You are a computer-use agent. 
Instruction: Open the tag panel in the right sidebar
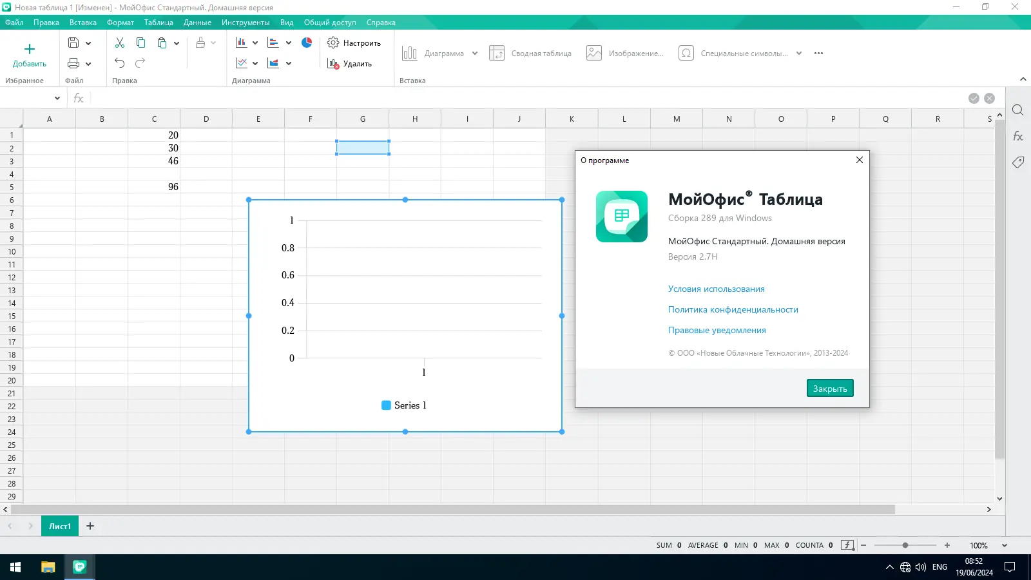click(1018, 162)
